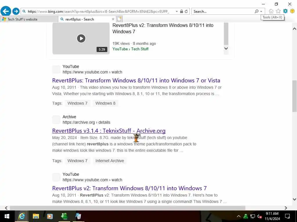This screenshot has height=222, width=297.
Task: Go back with the browser Back arrow
Action: coord(6,11)
